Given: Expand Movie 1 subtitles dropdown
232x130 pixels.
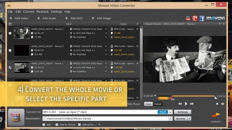Looking at the screenshot, I should tap(106, 71).
